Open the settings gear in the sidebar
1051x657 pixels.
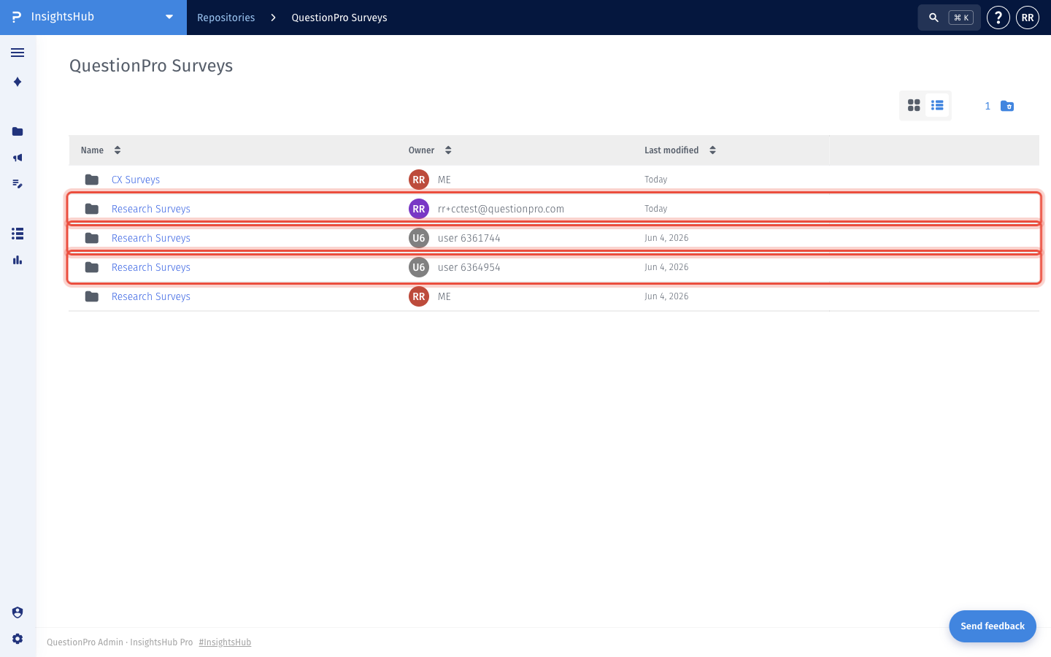[x=18, y=639]
